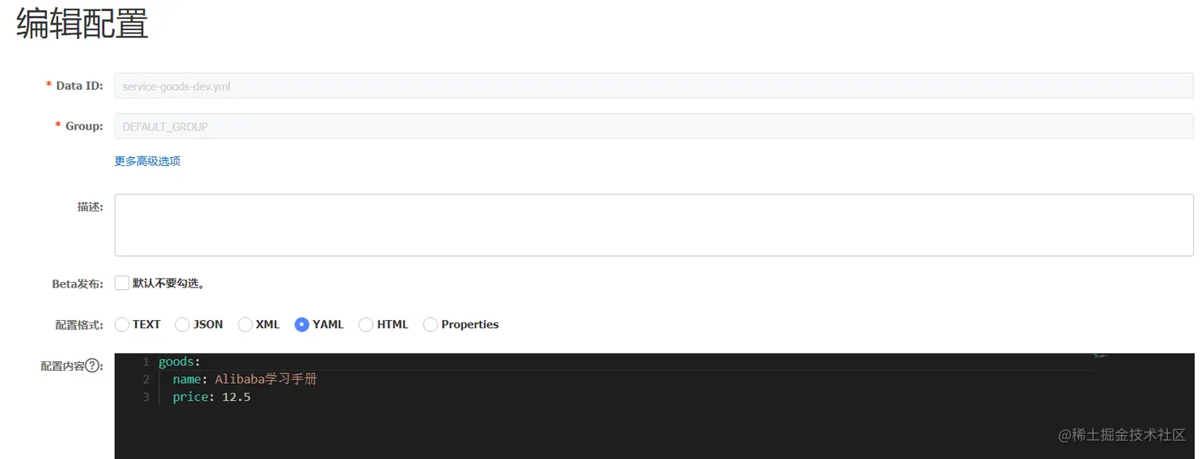Select the TEXT format radio button
1202x459 pixels.
click(x=122, y=325)
